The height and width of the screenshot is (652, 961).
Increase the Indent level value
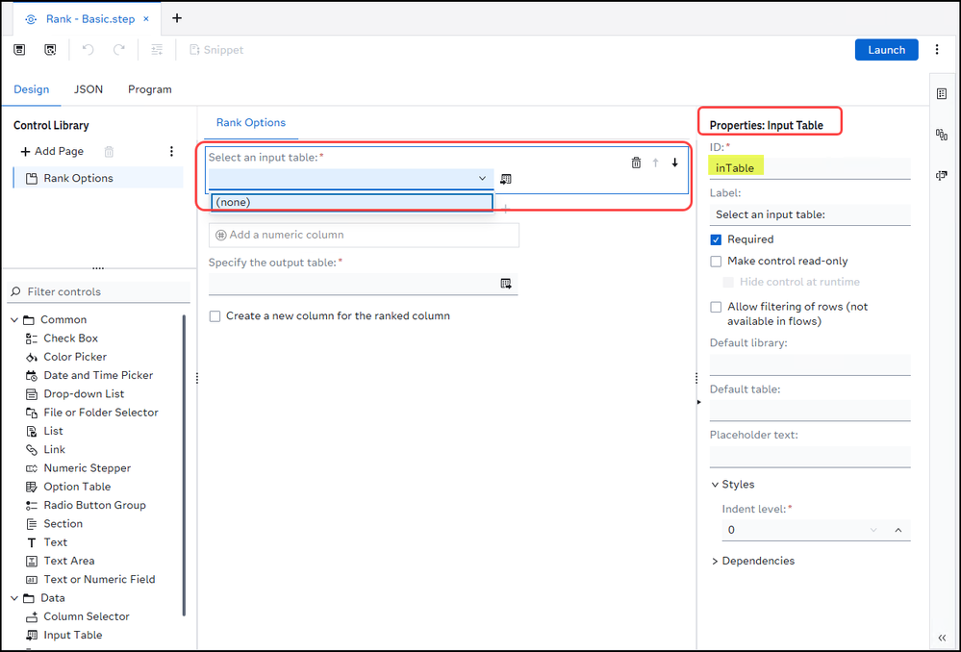[898, 530]
